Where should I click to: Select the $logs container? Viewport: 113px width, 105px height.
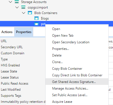pyautogui.click(x=45, y=18)
